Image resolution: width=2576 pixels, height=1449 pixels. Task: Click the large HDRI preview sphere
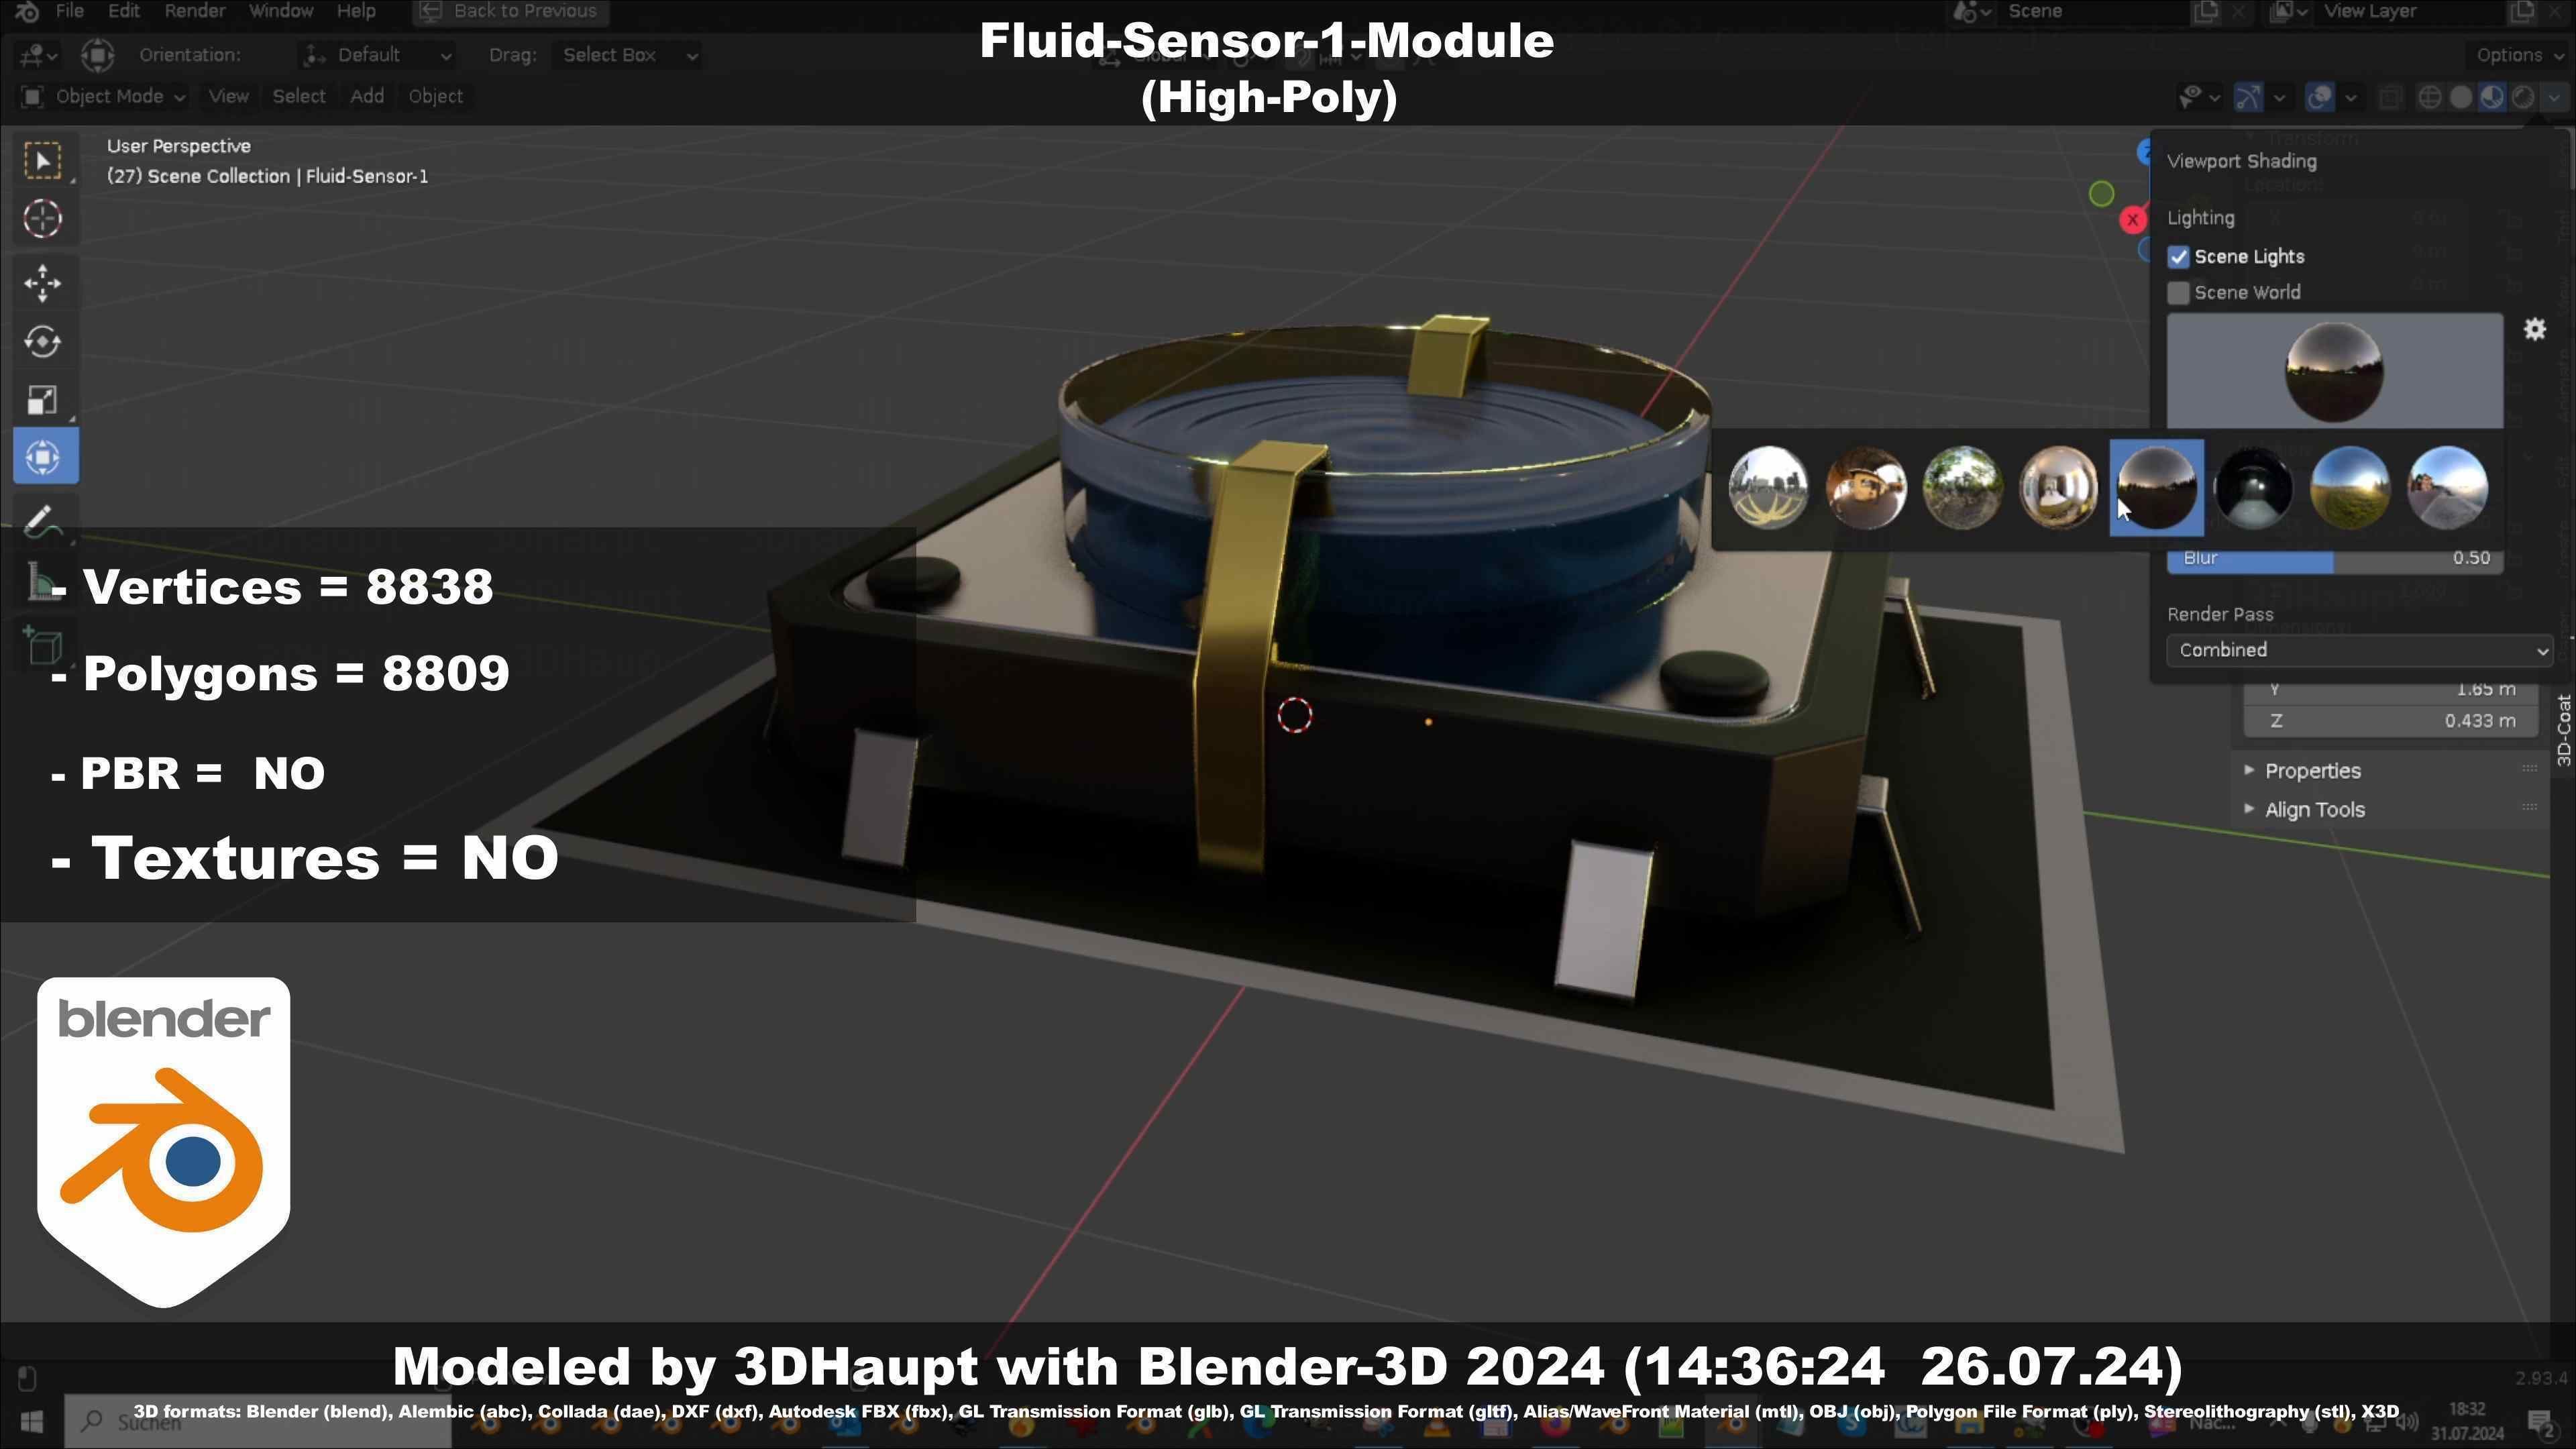(x=2335, y=371)
